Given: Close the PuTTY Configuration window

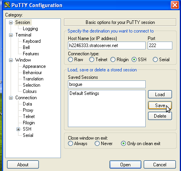Looking at the screenshot, I should (175, 5).
